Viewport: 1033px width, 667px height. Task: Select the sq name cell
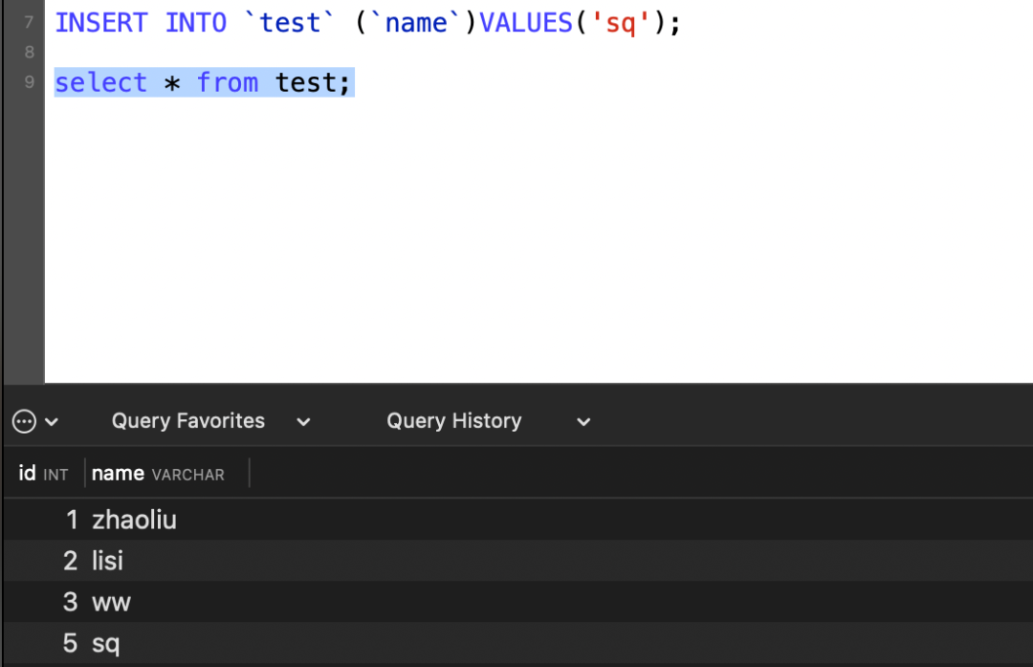106,643
